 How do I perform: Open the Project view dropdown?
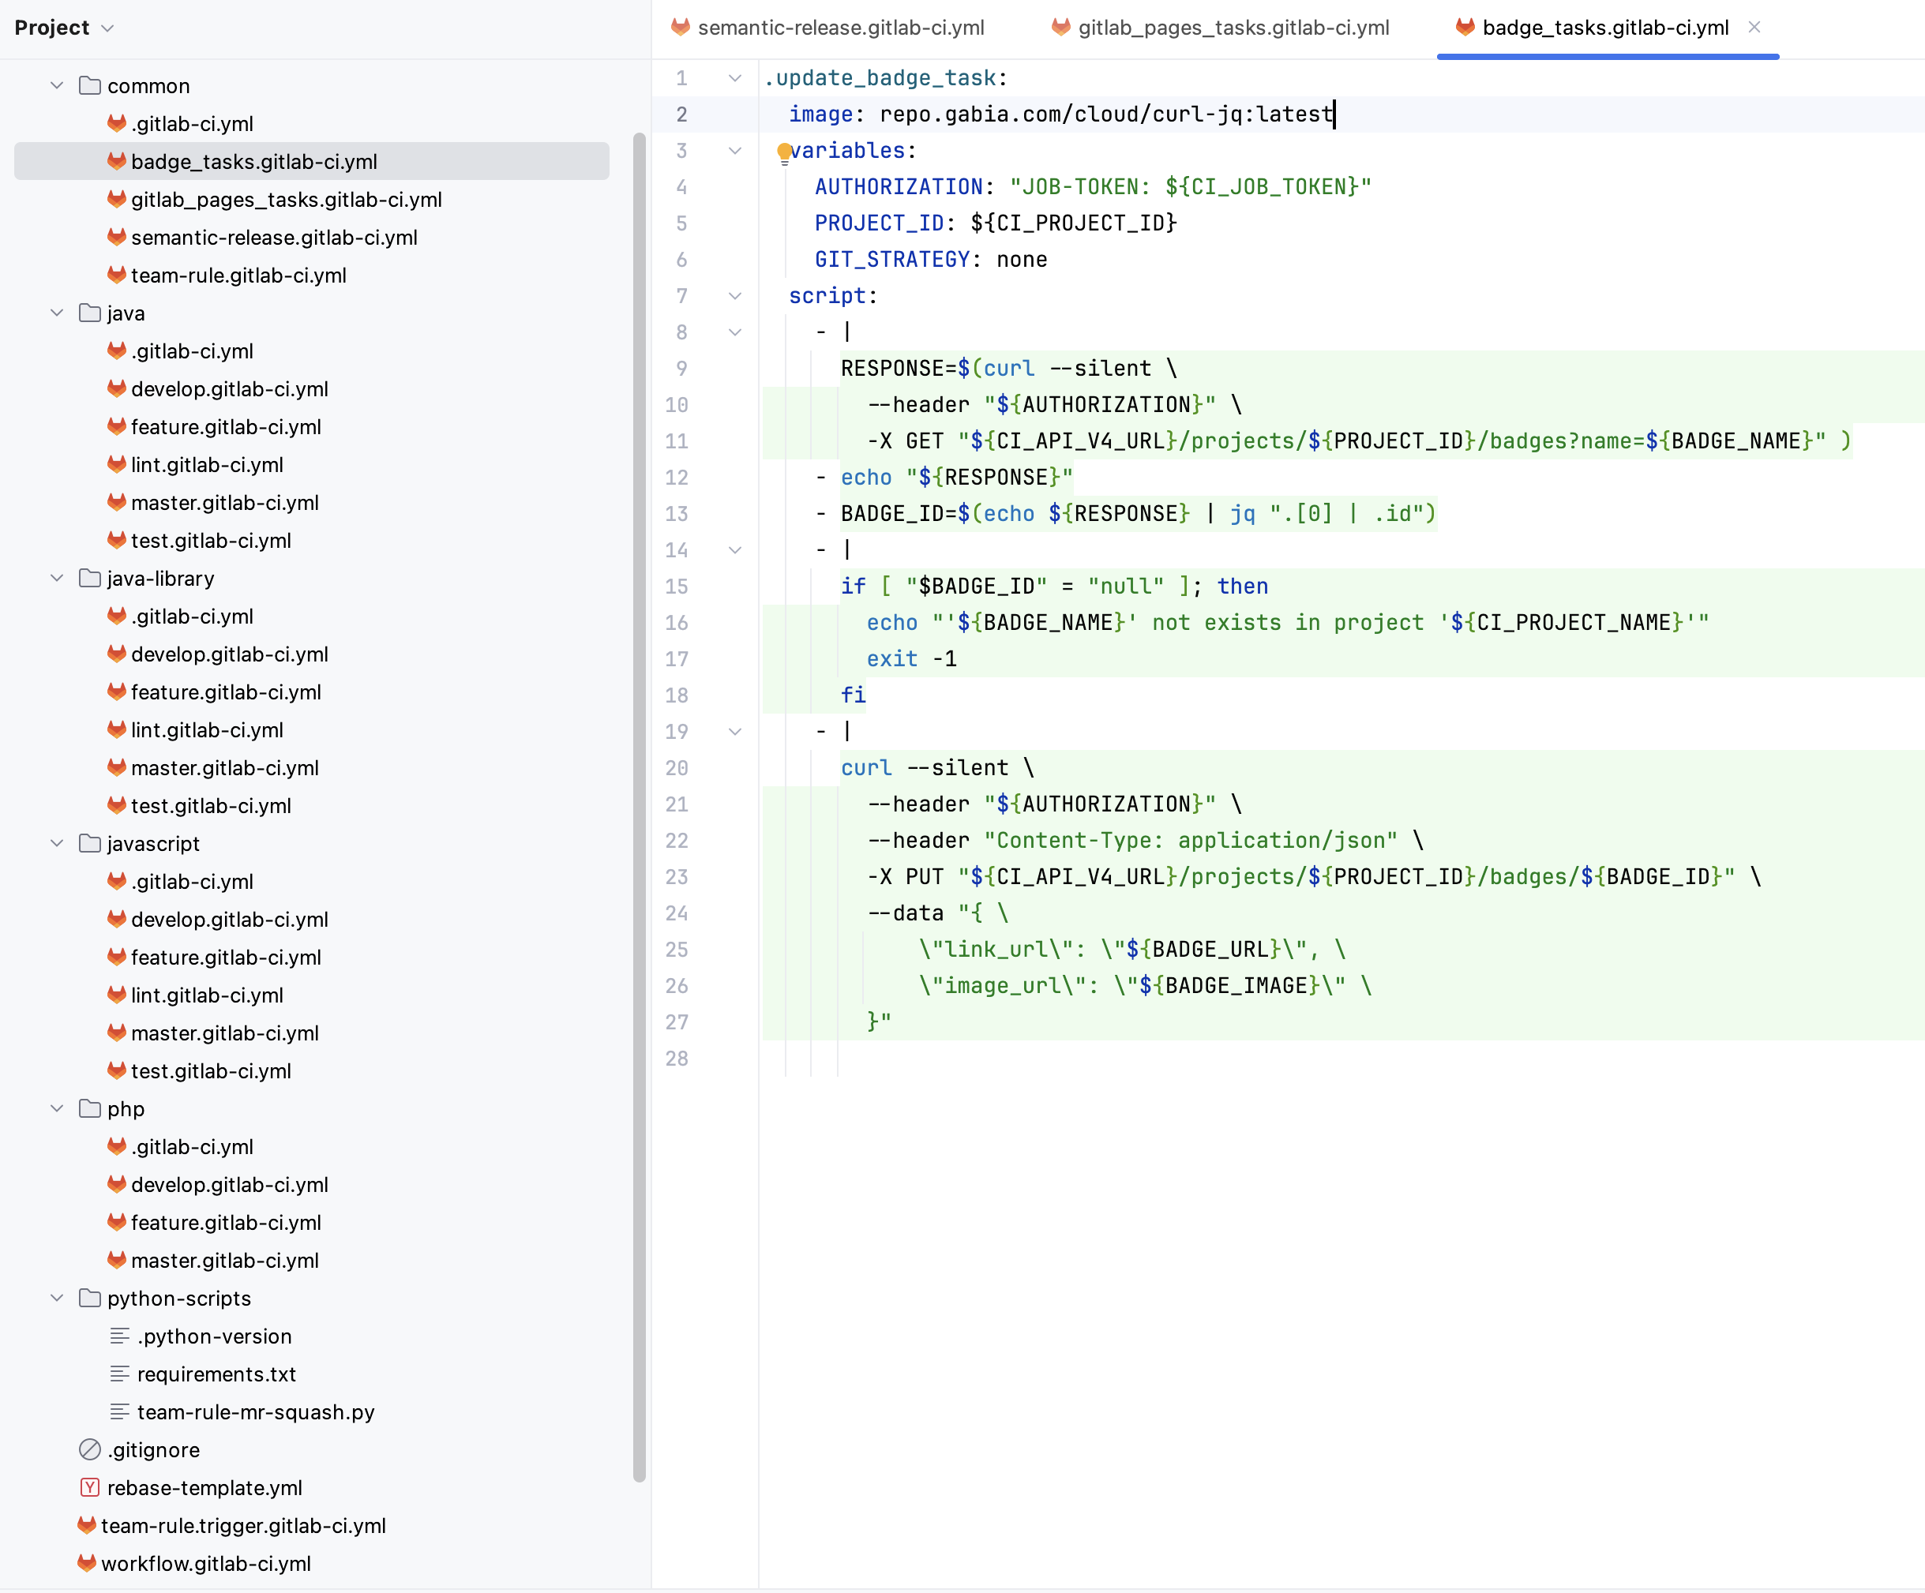107,28
